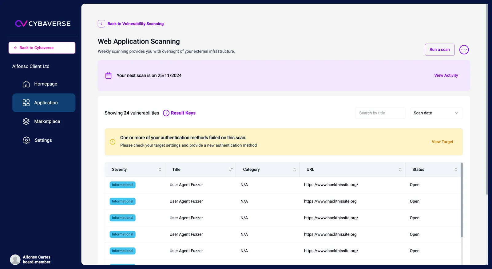Click Informational badge in first row
Image resolution: width=492 pixels, height=269 pixels.
coord(122,185)
